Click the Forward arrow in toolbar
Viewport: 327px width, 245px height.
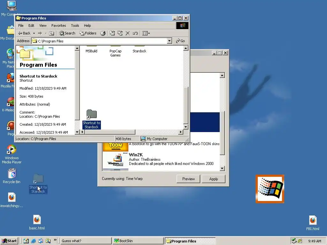(40, 33)
